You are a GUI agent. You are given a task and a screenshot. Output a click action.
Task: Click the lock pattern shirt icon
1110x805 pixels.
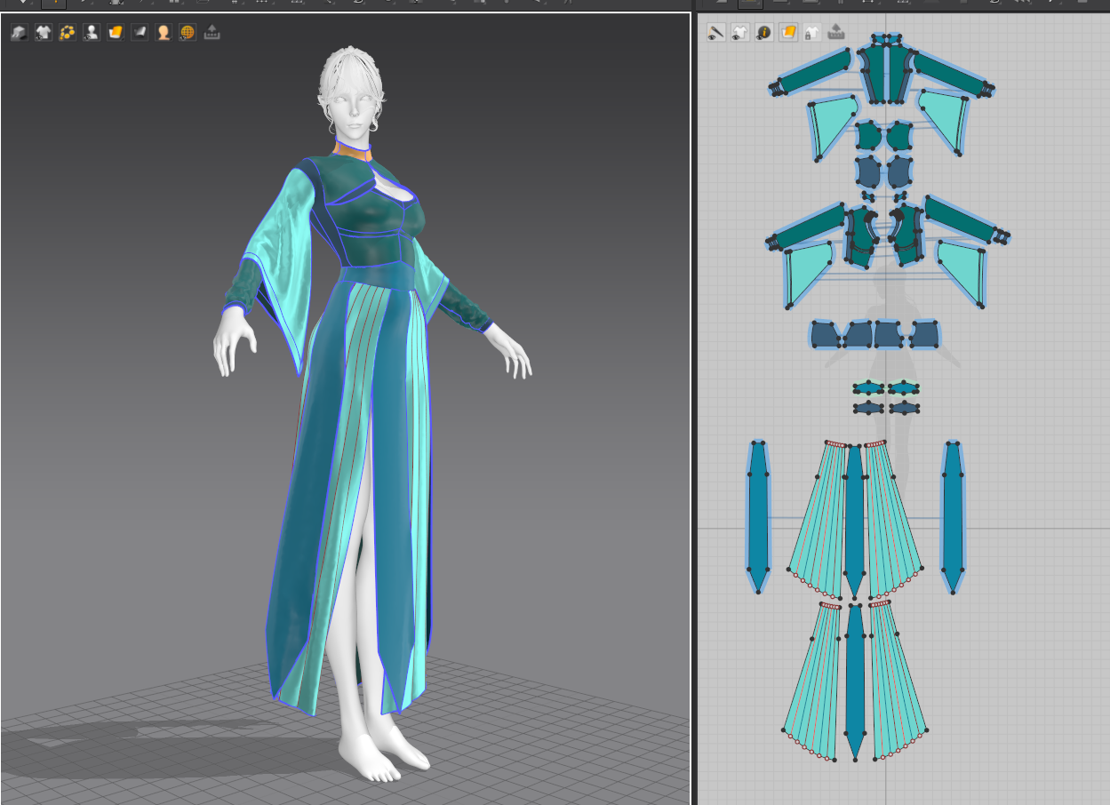coord(812,33)
